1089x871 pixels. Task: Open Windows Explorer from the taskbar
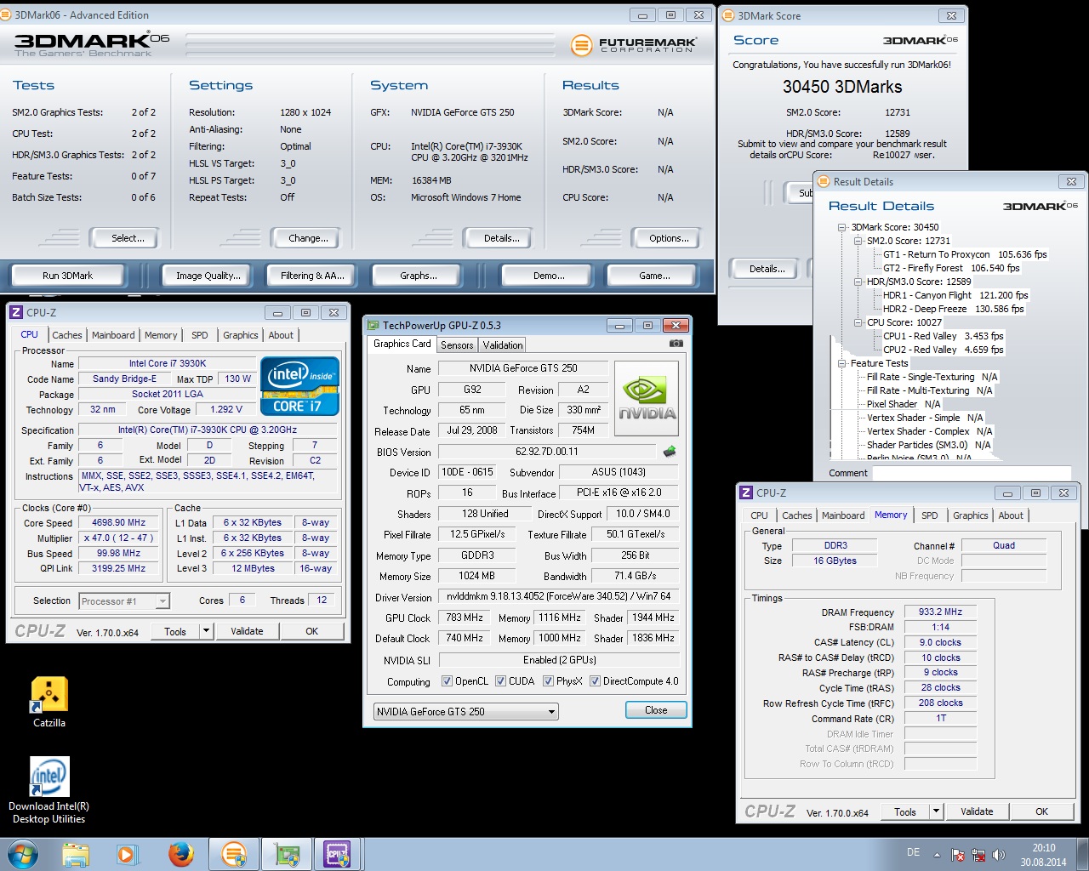(x=75, y=854)
